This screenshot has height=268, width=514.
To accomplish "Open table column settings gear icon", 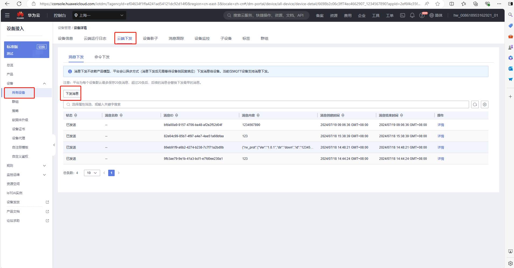I will pos(484,104).
